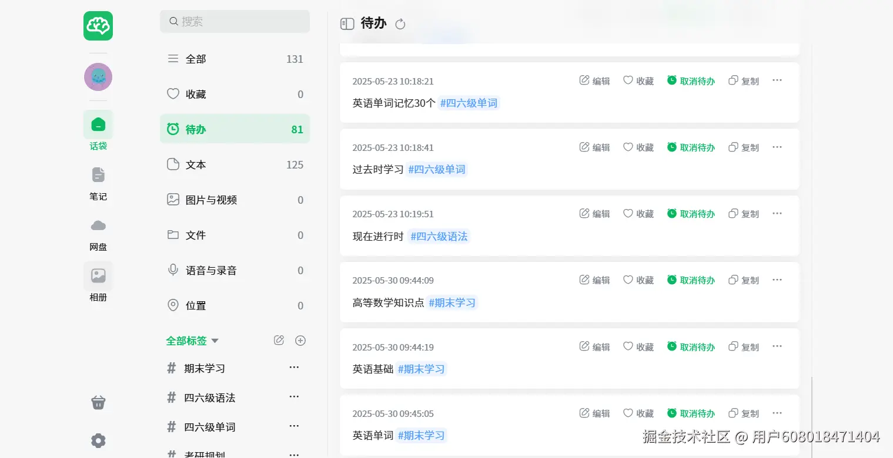Select 文件 files category
This screenshot has height=458, width=893.
[235, 235]
